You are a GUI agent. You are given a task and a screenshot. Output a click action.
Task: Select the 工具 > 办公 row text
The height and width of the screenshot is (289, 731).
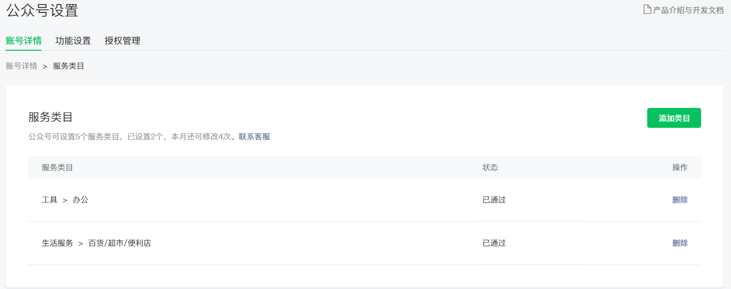pos(65,200)
